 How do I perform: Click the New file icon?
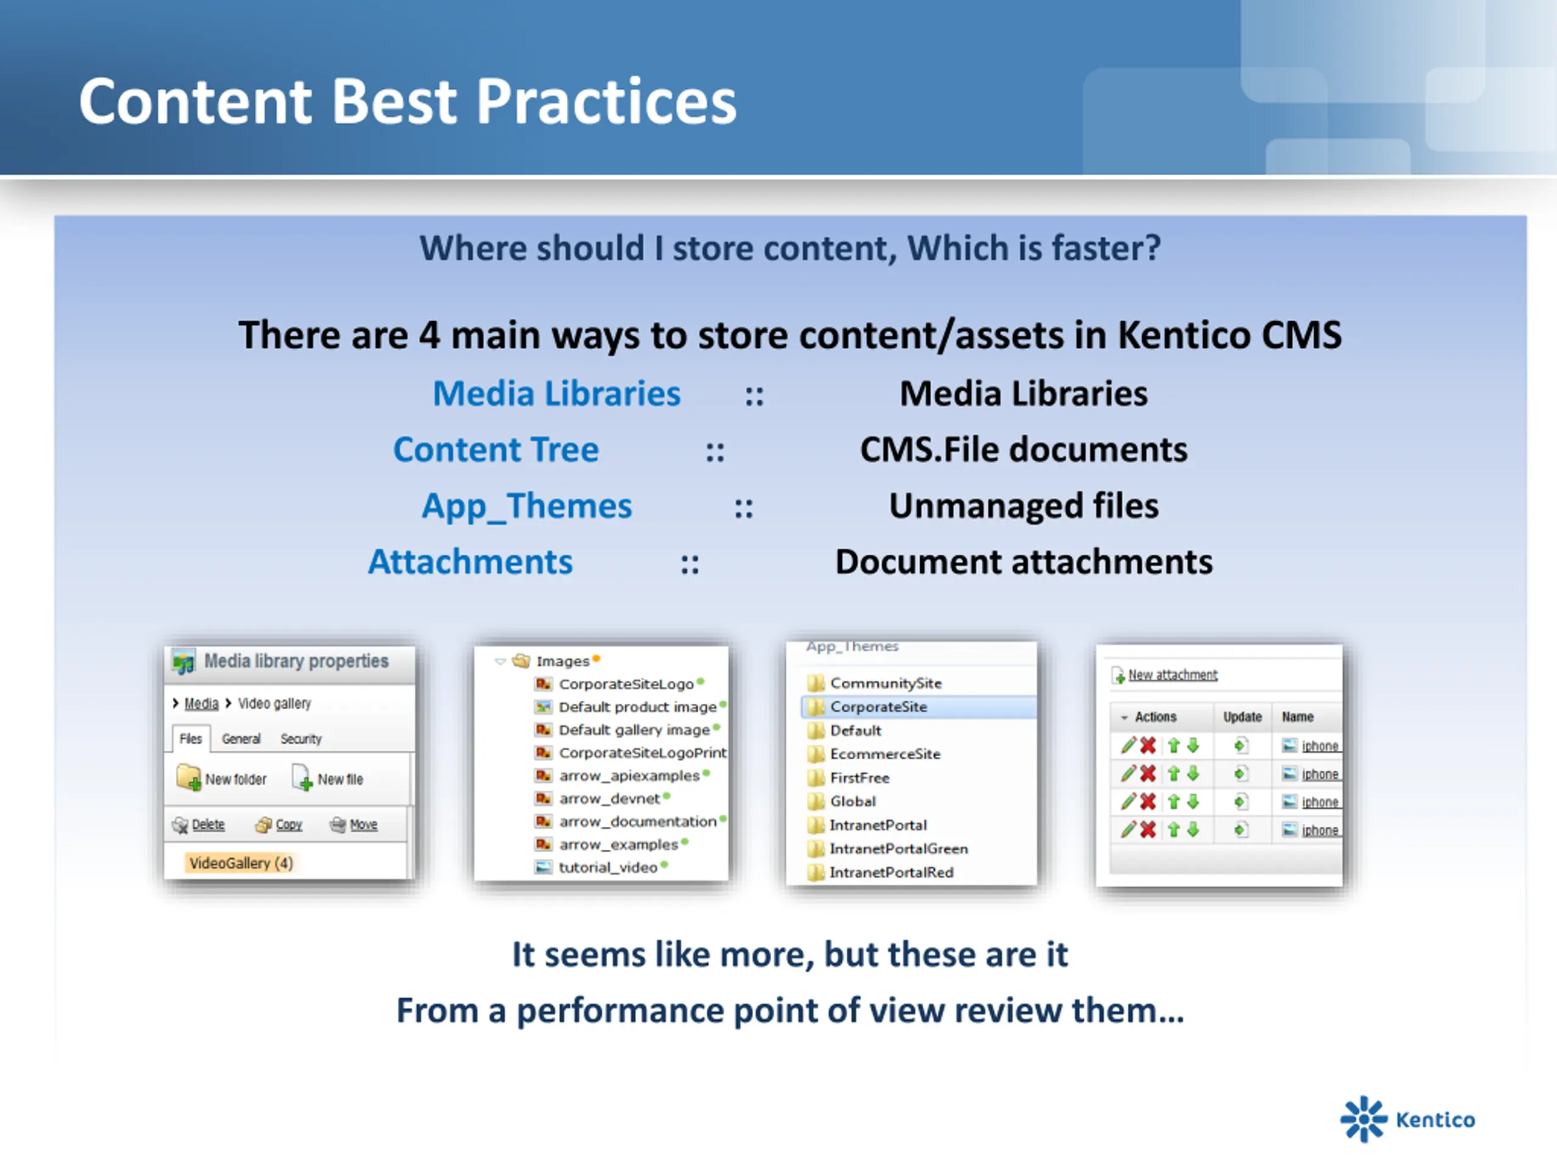point(303,778)
